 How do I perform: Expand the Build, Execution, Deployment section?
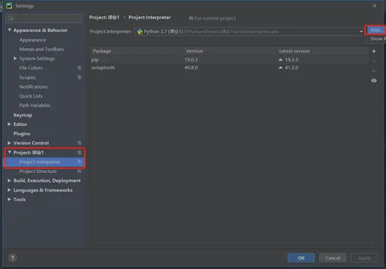9,180
